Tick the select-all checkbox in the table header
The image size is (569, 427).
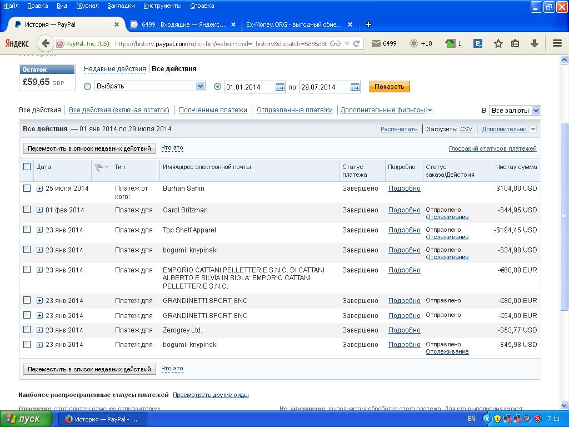27,167
